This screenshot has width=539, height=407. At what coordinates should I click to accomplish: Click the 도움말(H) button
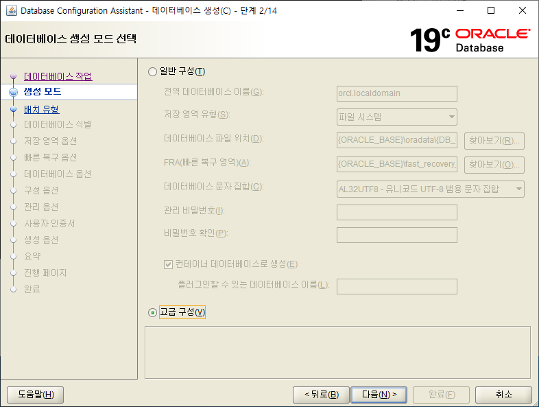coord(36,395)
